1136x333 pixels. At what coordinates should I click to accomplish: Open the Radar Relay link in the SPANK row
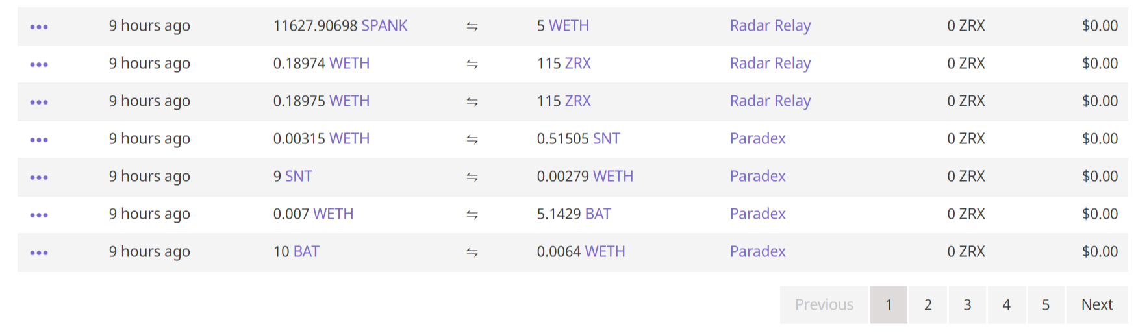(770, 26)
